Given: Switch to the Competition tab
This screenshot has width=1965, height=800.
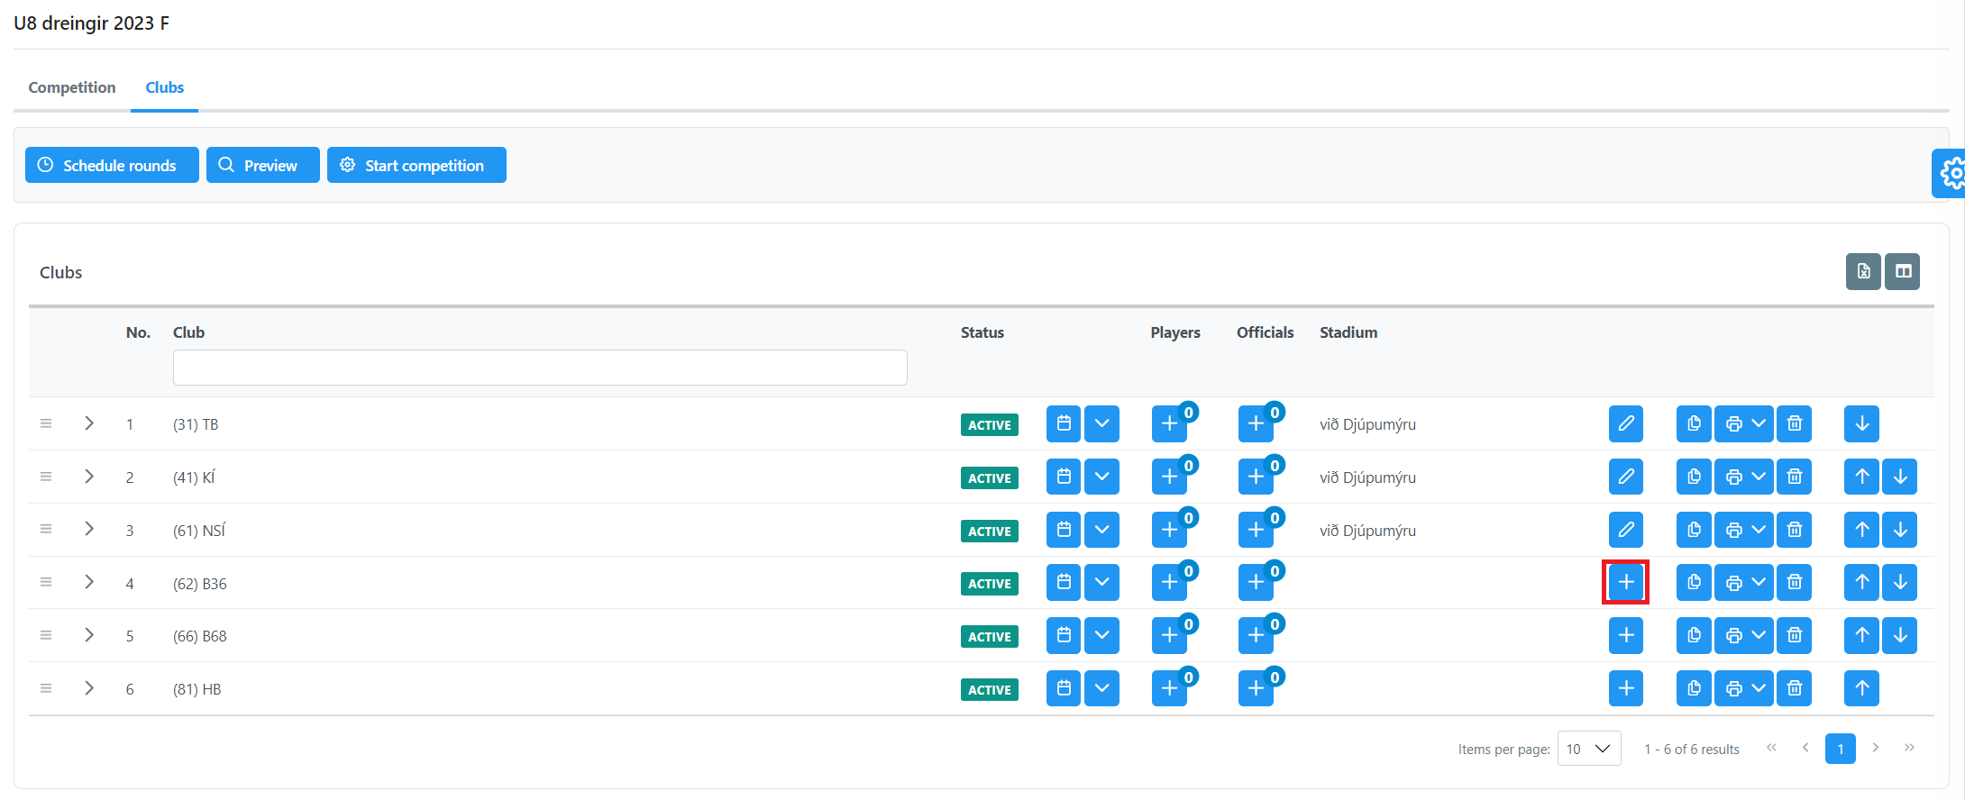Looking at the screenshot, I should pos(72,87).
